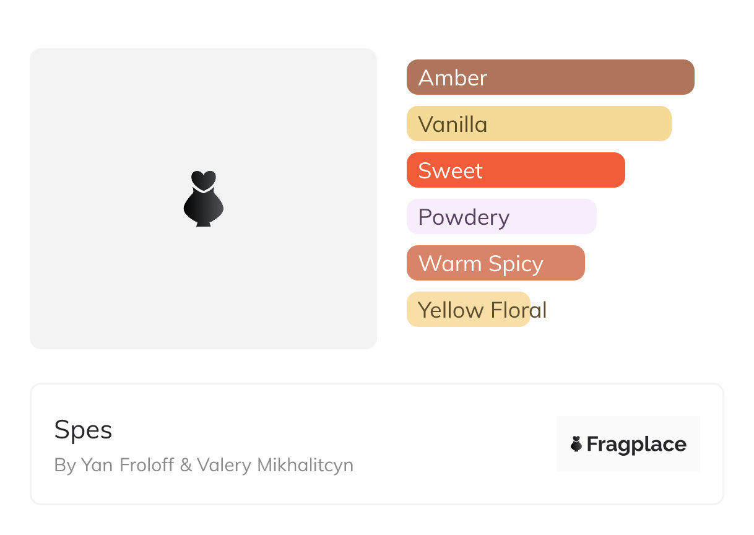This screenshot has width=754, height=535.
Task: Open the Fragplace wordmark link
Action: pos(636,444)
